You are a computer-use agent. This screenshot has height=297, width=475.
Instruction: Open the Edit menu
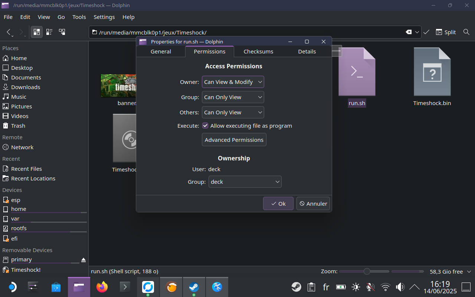pos(25,17)
